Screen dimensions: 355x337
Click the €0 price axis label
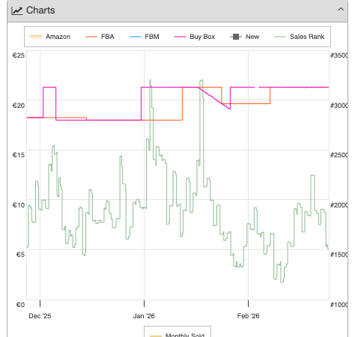coord(20,305)
